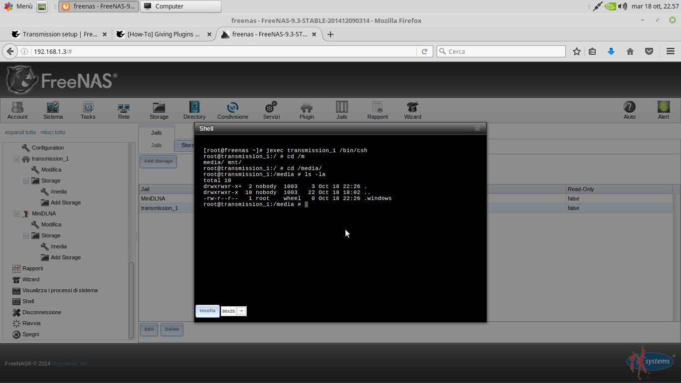Go to the browser home page
This screenshot has height=383, width=681.
click(630, 51)
